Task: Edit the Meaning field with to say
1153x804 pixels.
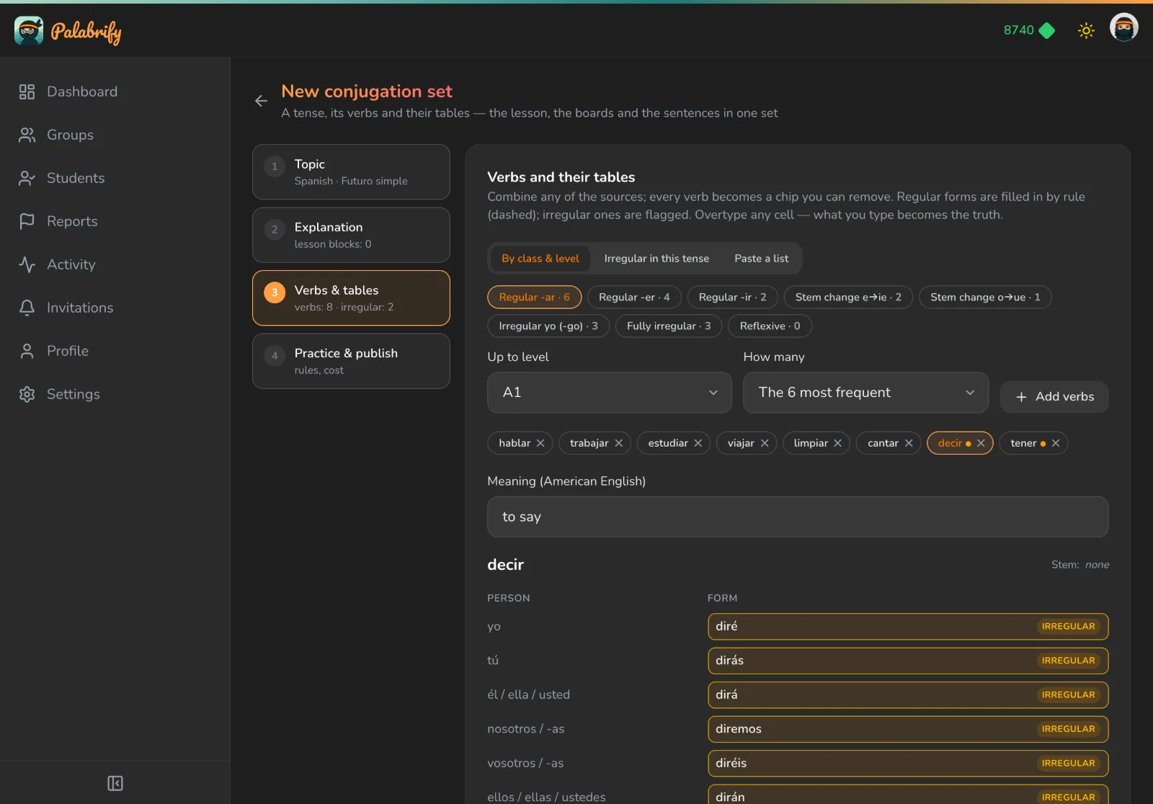Action: click(x=798, y=517)
